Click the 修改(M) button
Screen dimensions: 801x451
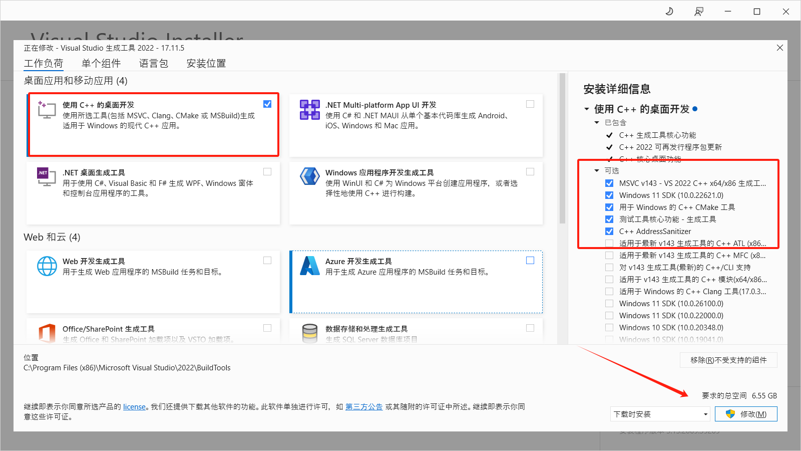click(x=746, y=414)
